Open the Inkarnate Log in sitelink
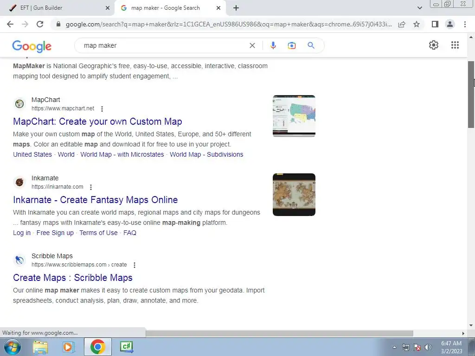The width and height of the screenshot is (475, 356). [x=22, y=233]
